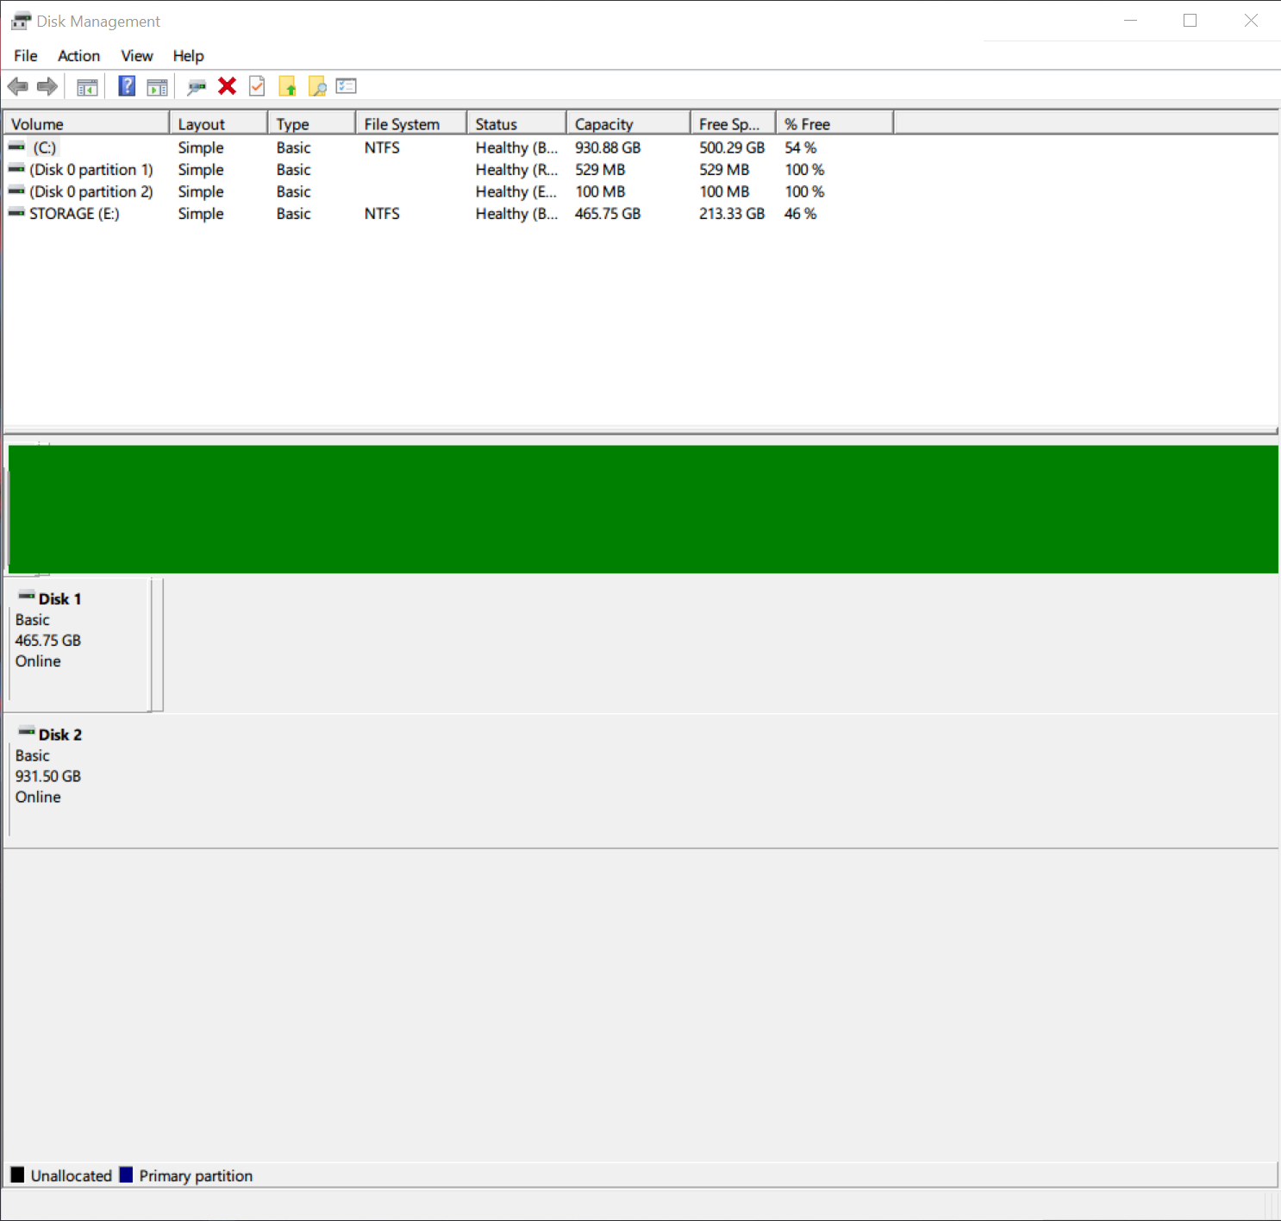Click Online status under Disk 1
This screenshot has width=1281, height=1221.
pos(38,661)
